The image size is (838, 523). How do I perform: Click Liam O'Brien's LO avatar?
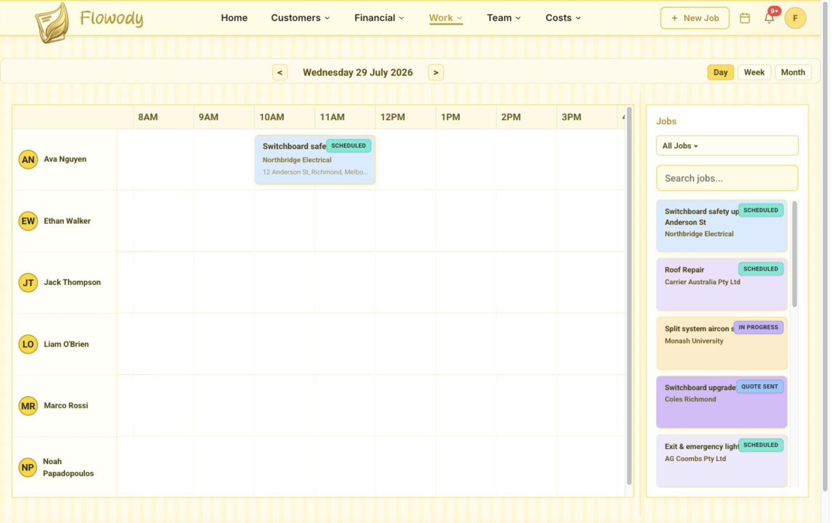pos(28,344)
